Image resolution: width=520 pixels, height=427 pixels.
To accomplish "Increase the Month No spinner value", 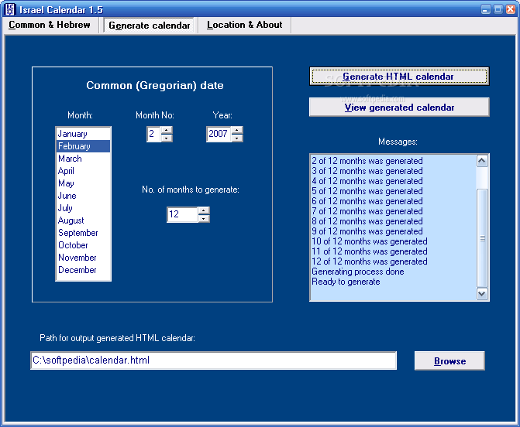I will point(167,130).
